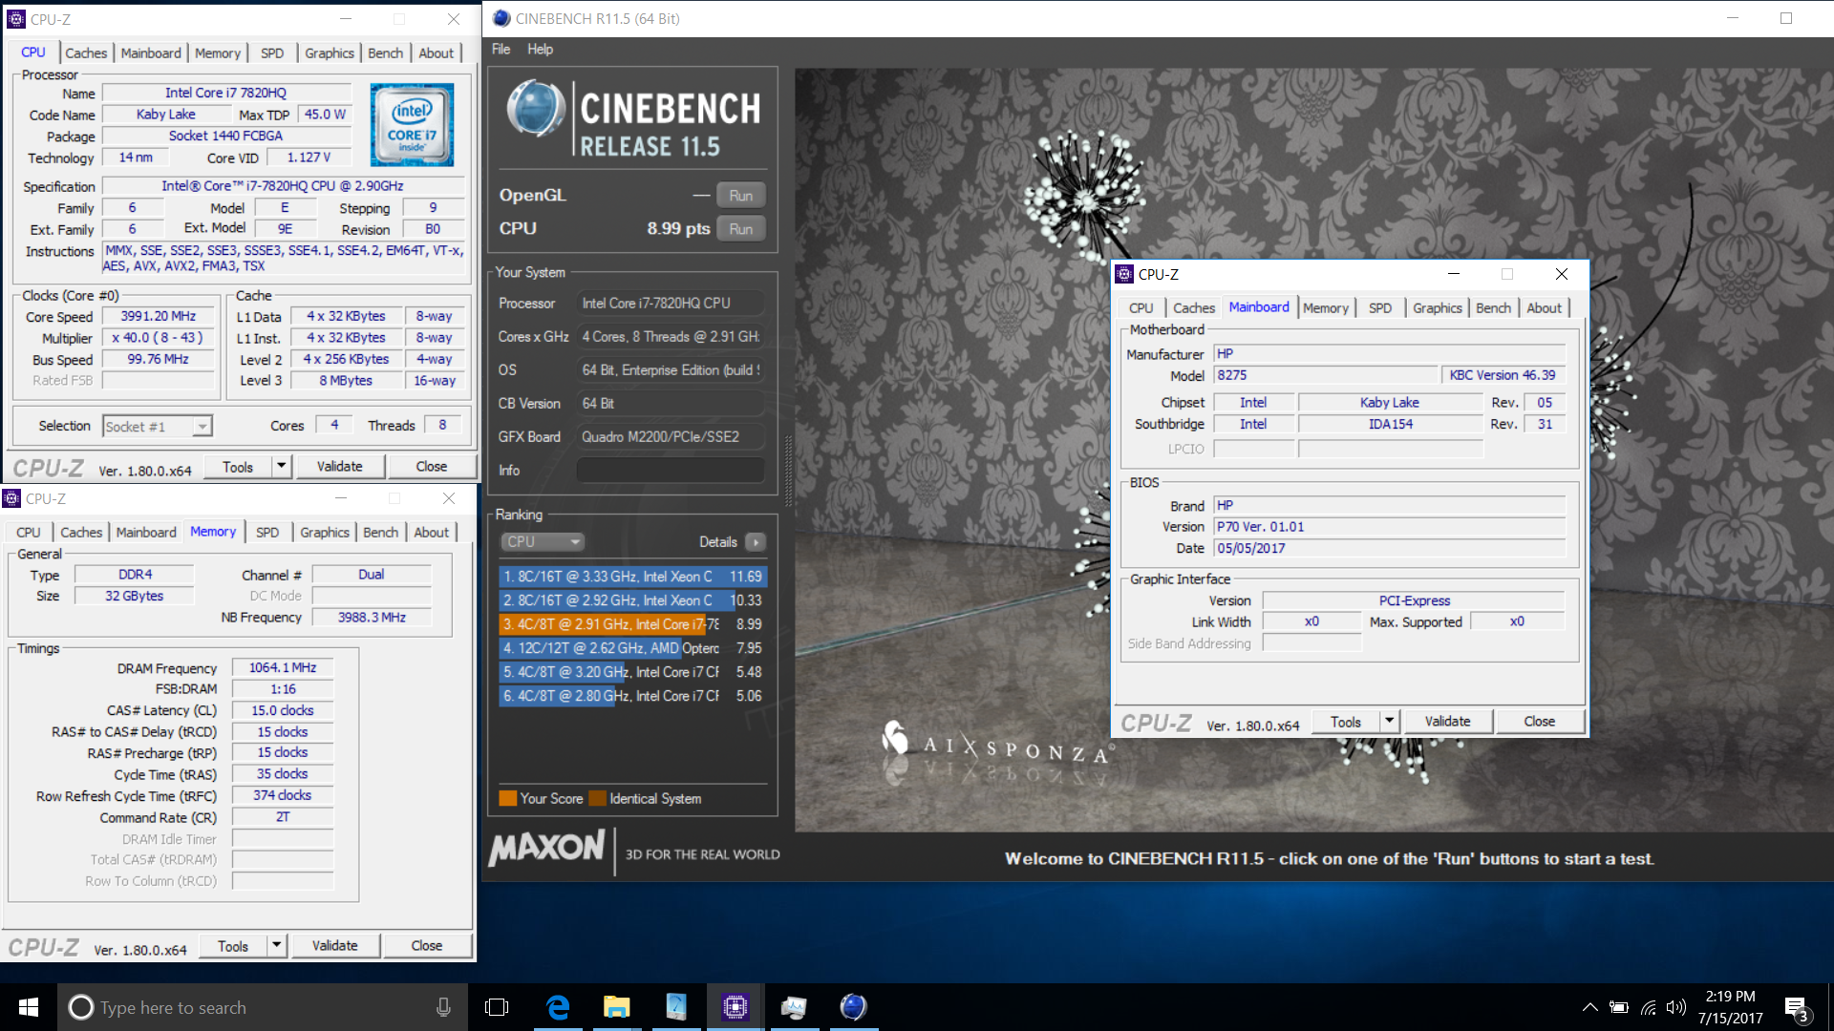Click Close in the Memory CPU-Z window
Screen dimensions: 1834x1031
(427, 946)
